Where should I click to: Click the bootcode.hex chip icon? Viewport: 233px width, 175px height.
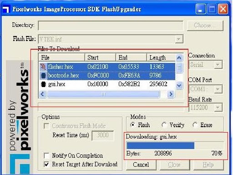tap(43, 76)
